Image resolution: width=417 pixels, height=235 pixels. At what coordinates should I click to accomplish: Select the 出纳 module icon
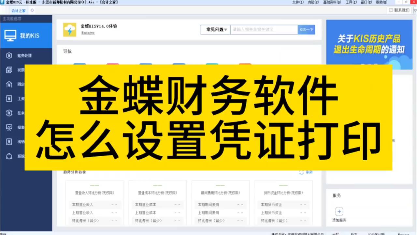coord(9,142)
